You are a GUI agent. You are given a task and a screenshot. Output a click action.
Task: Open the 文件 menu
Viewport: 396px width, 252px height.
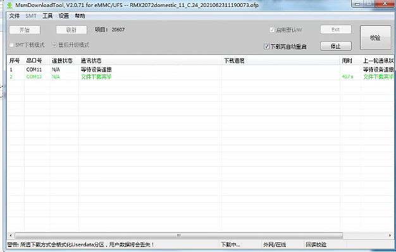(x=15, y=16)
